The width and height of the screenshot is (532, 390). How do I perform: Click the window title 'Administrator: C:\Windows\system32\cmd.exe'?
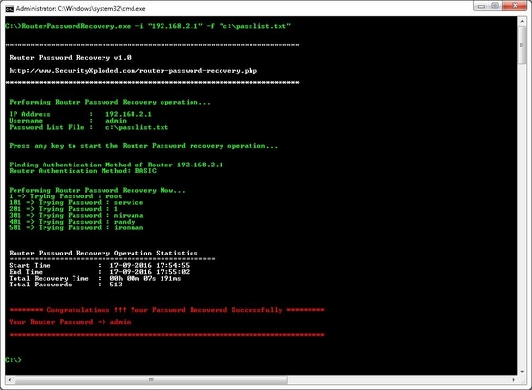click(x=80, y=8)
